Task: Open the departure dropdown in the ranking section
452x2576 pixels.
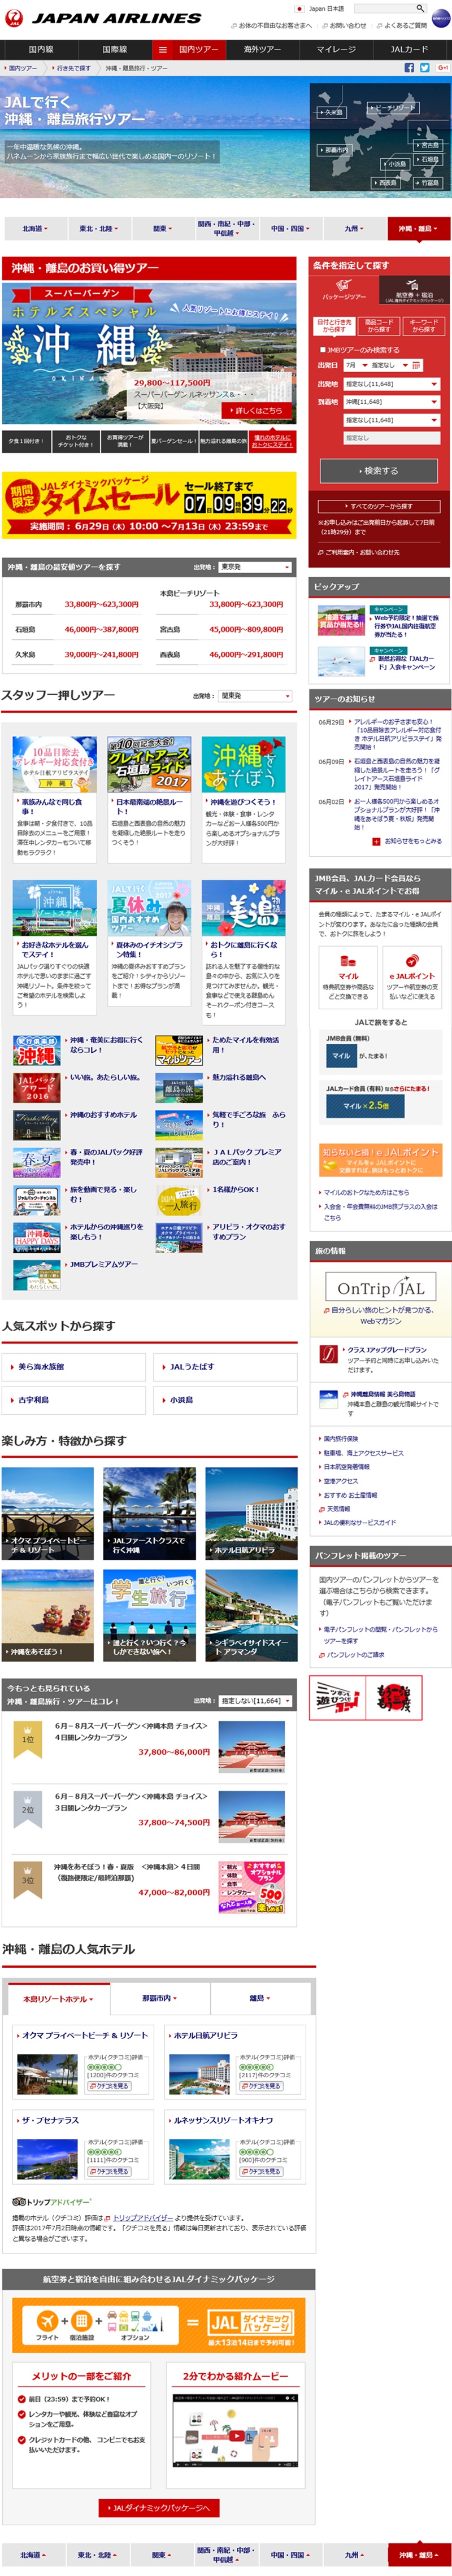Action: pyautogui.click(x=256, y=1701)
